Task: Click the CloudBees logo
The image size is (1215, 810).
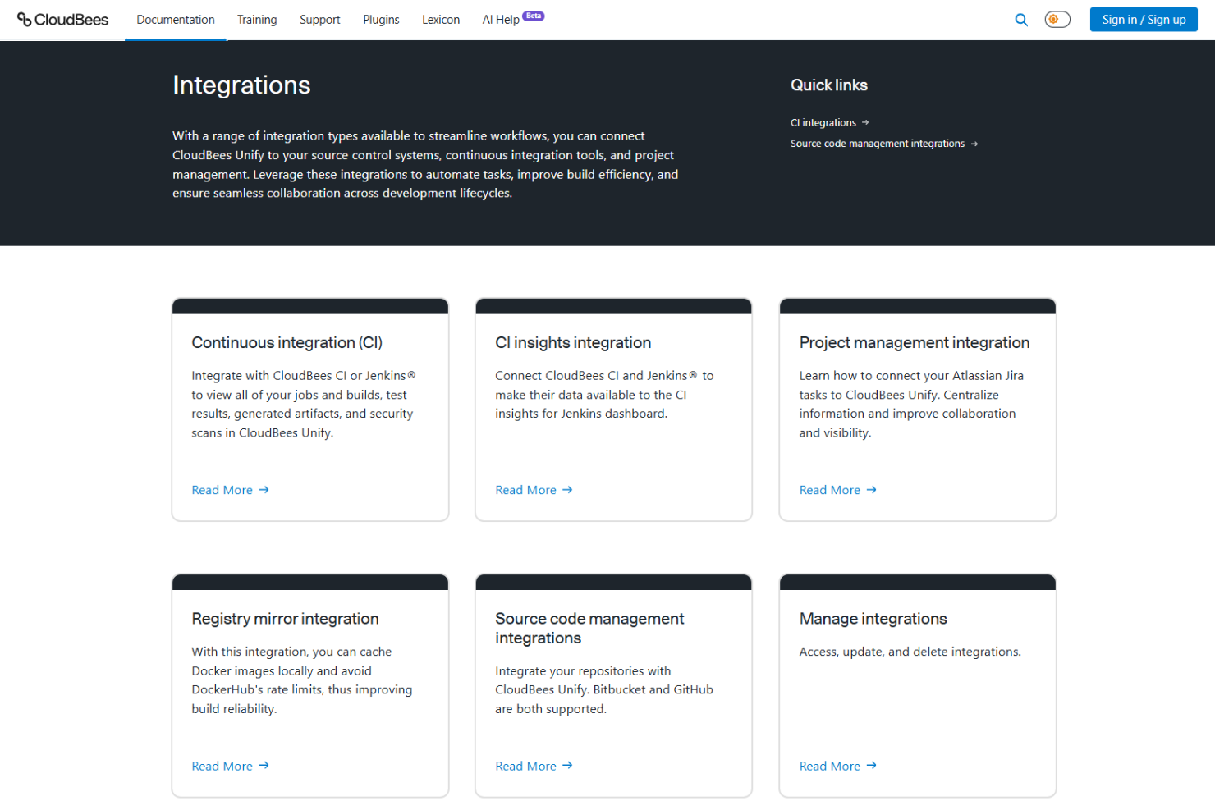Action: point(62,19)
